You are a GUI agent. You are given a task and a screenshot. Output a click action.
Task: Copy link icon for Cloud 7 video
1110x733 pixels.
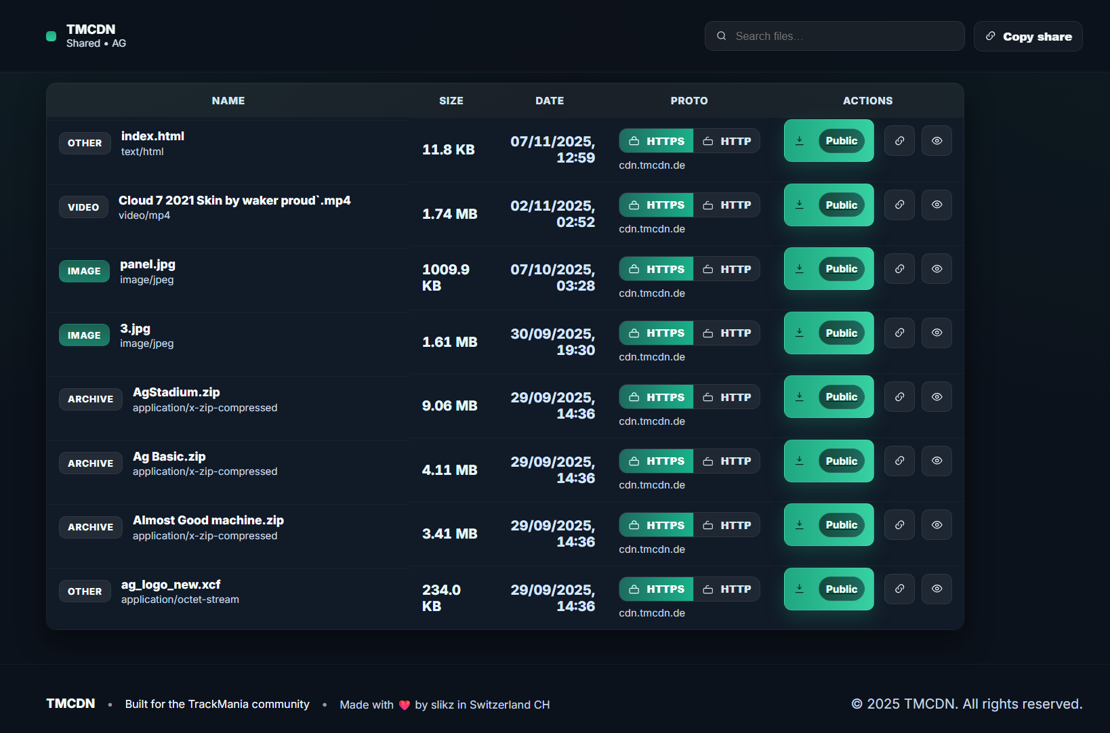pos(899,205)
